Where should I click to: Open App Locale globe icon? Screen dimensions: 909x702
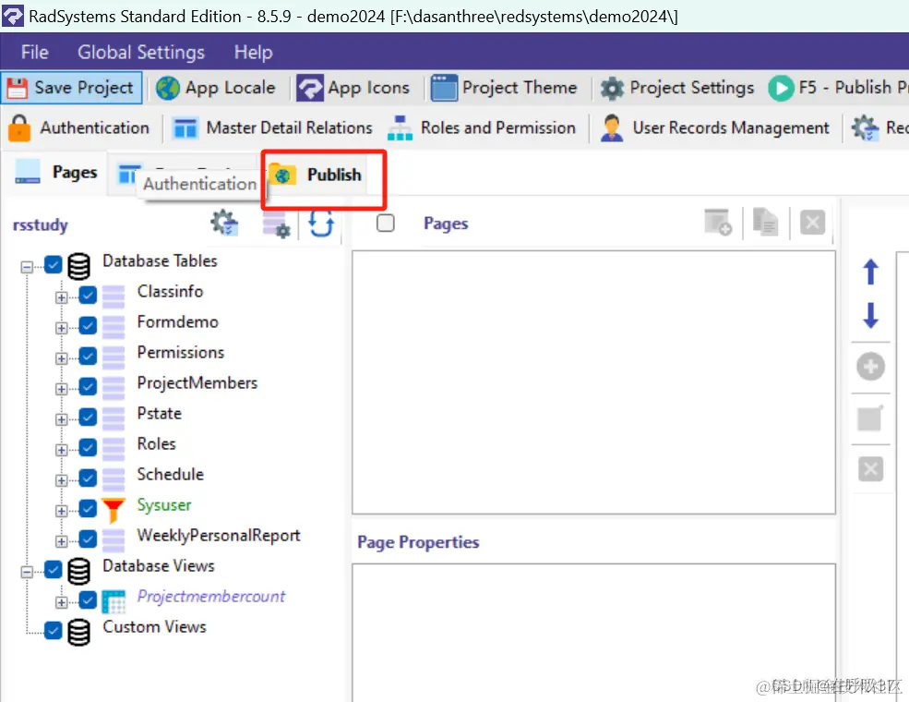(x=168, y=88)
